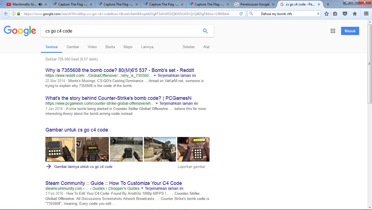Viewport: 372px width, 210px height.
Task: Open the Steam Community 'How To Customize Your C4 Code' result
Action: [114, 183]
